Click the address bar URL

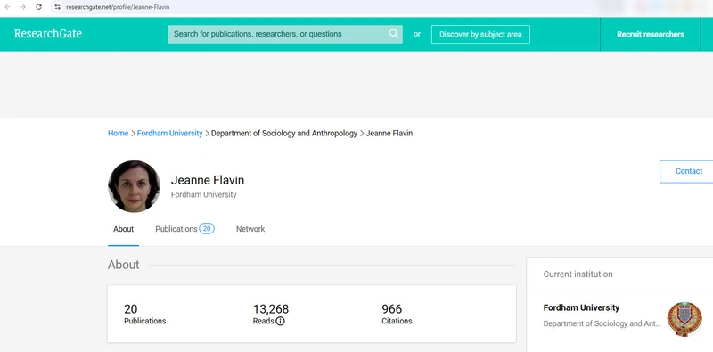point(118,7)
